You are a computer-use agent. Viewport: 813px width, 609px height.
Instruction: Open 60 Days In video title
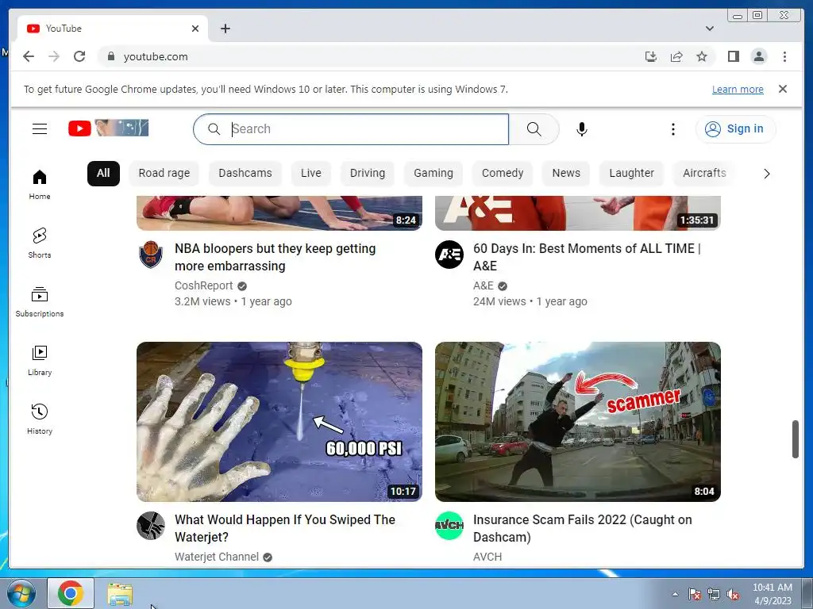tap(587, 257)
